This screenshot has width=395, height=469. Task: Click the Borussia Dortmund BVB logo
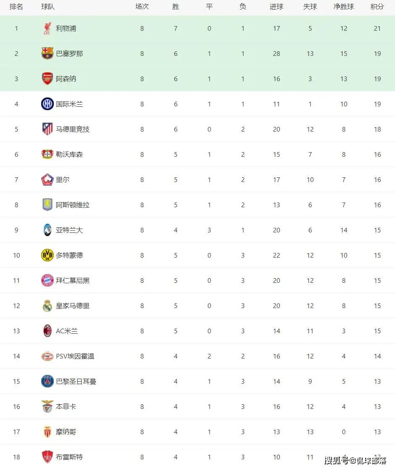[x=47, y=255]
